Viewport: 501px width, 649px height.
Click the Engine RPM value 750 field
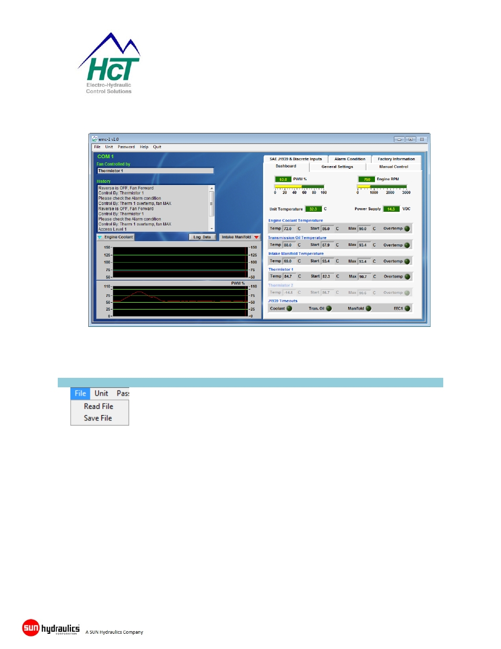pyautogui.click(x=367, y=179)
